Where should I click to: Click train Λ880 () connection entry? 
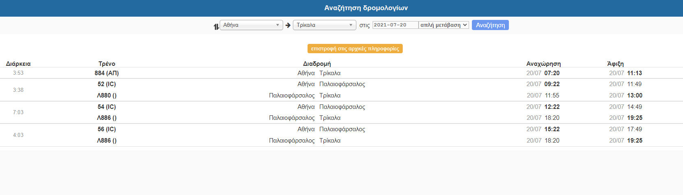coord(107,95)
